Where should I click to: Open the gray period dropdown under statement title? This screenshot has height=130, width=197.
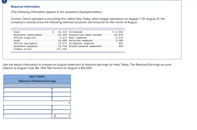tap(37, 86)
